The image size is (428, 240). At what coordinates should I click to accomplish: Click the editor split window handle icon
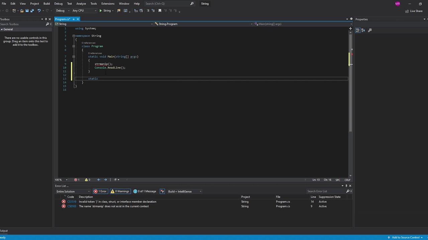tap(350, 29)
